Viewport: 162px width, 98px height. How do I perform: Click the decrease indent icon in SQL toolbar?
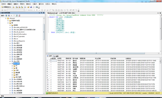coord(71,10)
